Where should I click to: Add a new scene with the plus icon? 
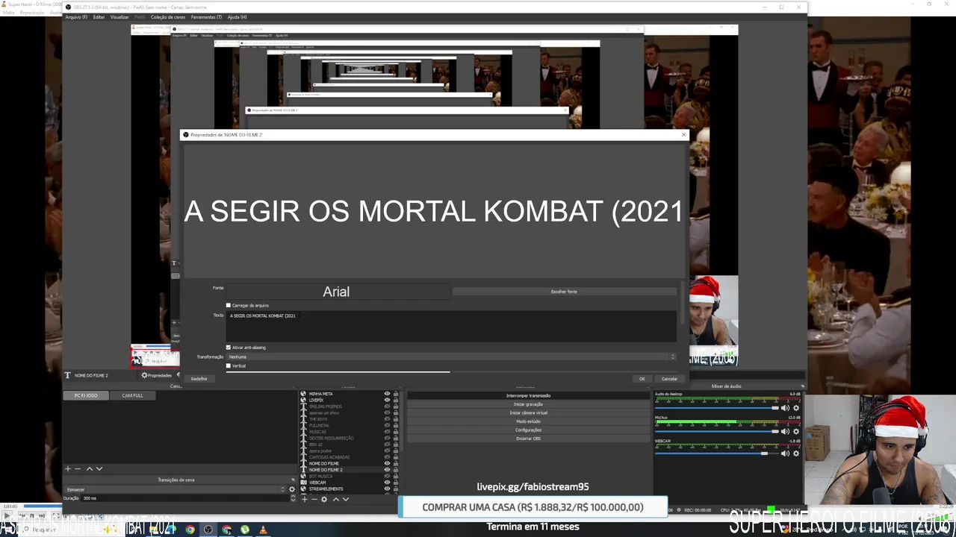(68, 469)
